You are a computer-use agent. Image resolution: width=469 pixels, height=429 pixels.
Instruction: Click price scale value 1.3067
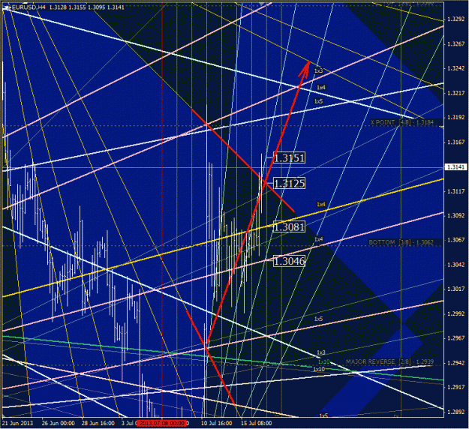click(x=455, y=240)
